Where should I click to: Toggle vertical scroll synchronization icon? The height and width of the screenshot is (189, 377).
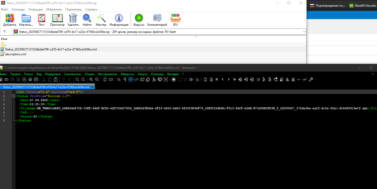click(105, 79)
